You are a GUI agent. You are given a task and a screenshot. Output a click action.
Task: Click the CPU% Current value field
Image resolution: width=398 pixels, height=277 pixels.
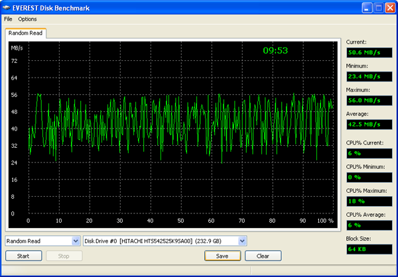click(369, 153)
